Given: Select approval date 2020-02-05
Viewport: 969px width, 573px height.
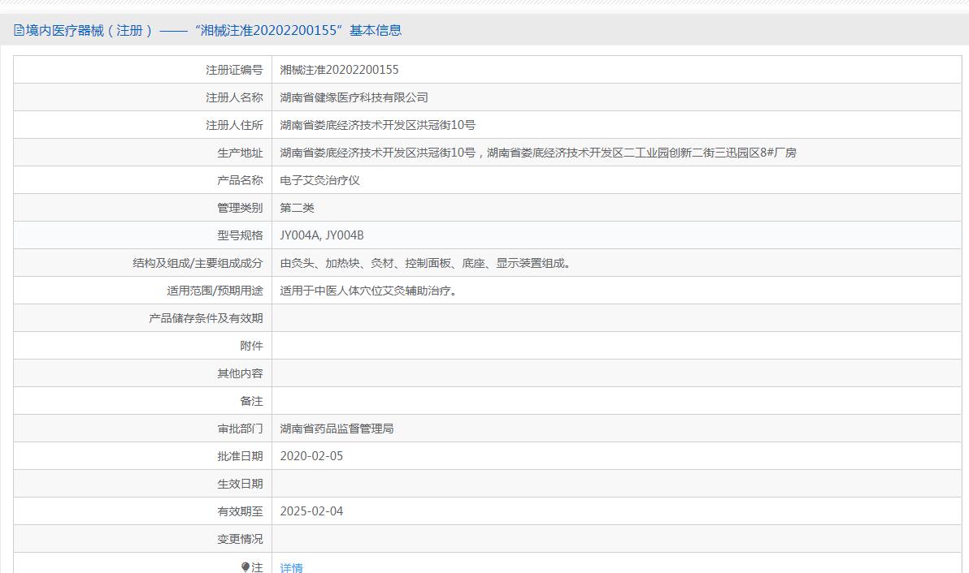Looking at the screenshot, I should pos(311,456).
